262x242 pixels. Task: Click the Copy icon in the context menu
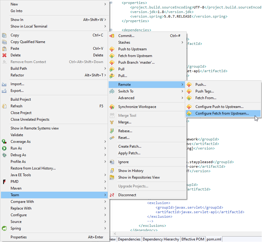4,35
